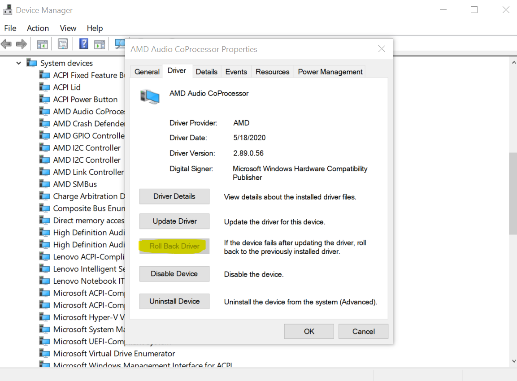517x381 pixels.
Task: Select the Driver tab
Action: (x=177, y=70)
